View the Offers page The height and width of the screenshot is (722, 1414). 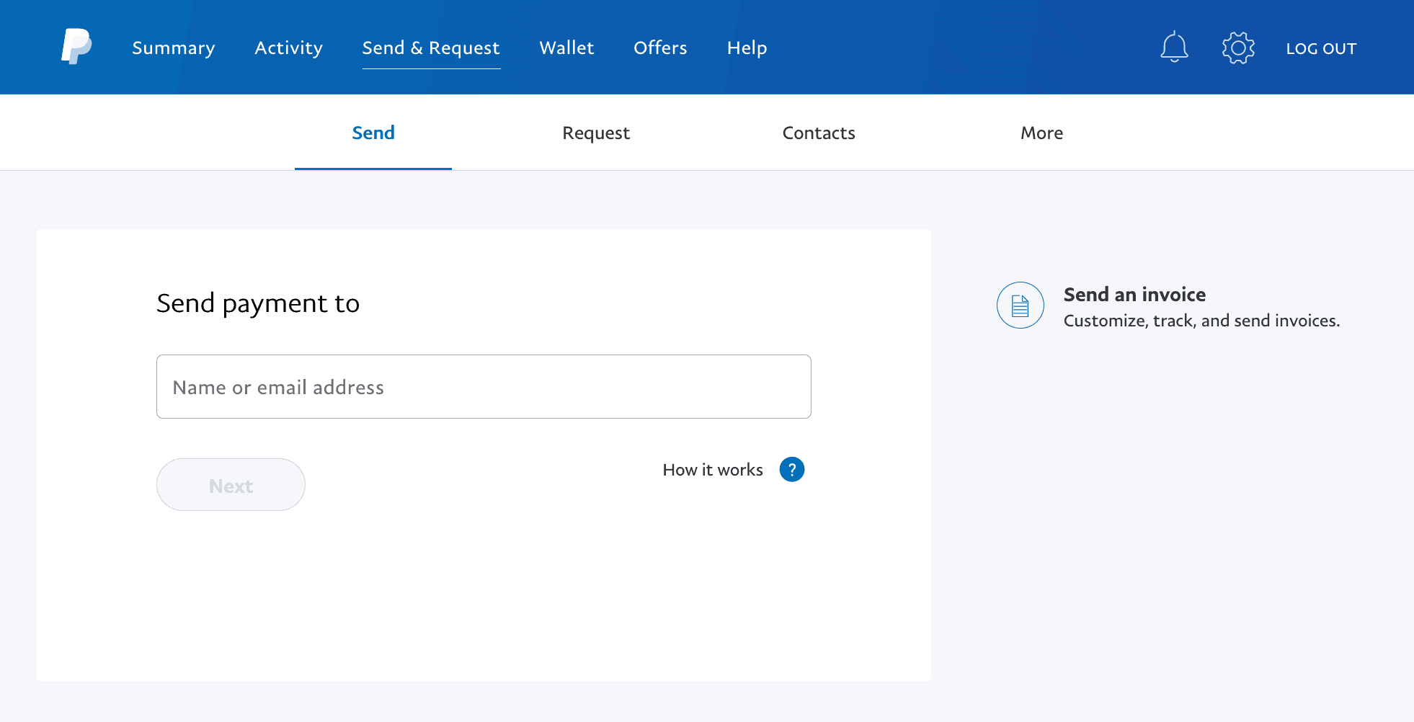[659, 48]
